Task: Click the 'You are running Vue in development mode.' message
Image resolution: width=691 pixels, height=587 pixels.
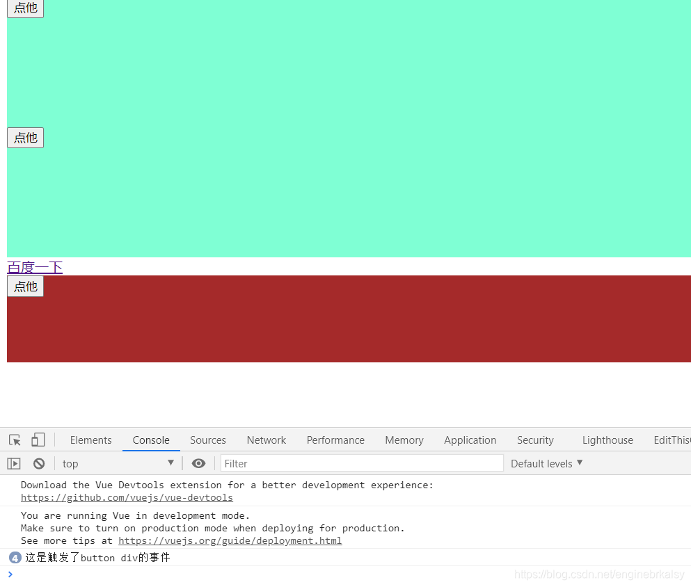Action: pos(135,515)
